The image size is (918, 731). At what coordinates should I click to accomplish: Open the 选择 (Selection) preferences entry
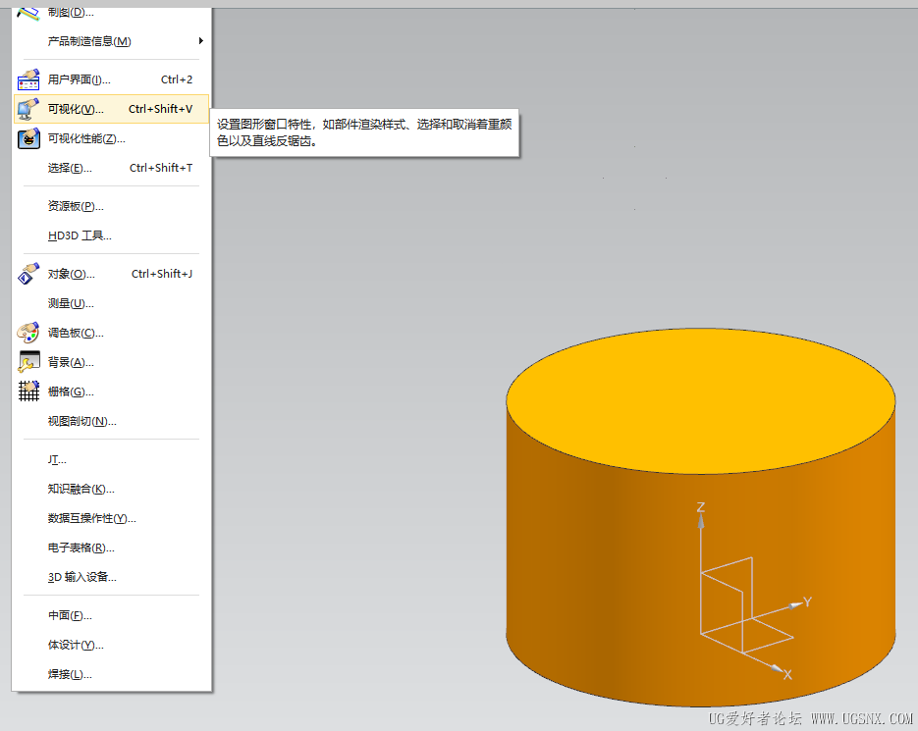click(x=74, y=167)
